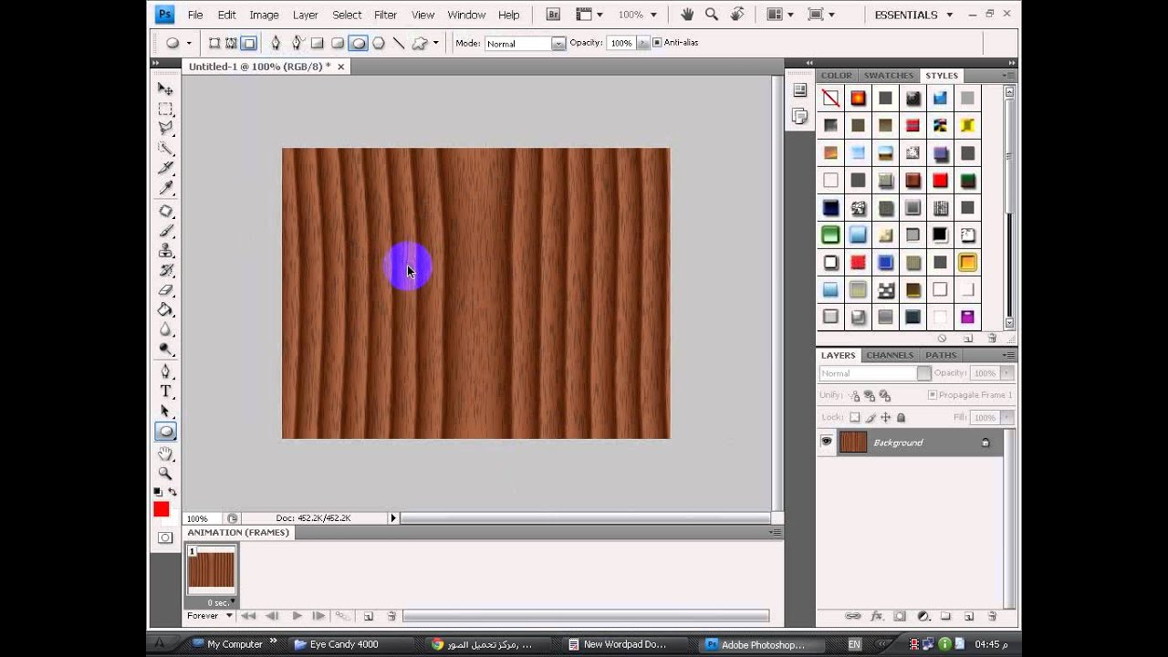
Task: Play the animation
Action: pyautogui.click(x=297, y=616)
